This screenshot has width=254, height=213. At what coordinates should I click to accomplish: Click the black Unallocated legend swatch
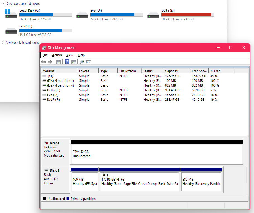click(44, 198)
